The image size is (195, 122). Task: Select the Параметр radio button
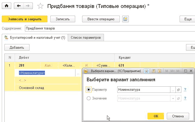[89, 89]
